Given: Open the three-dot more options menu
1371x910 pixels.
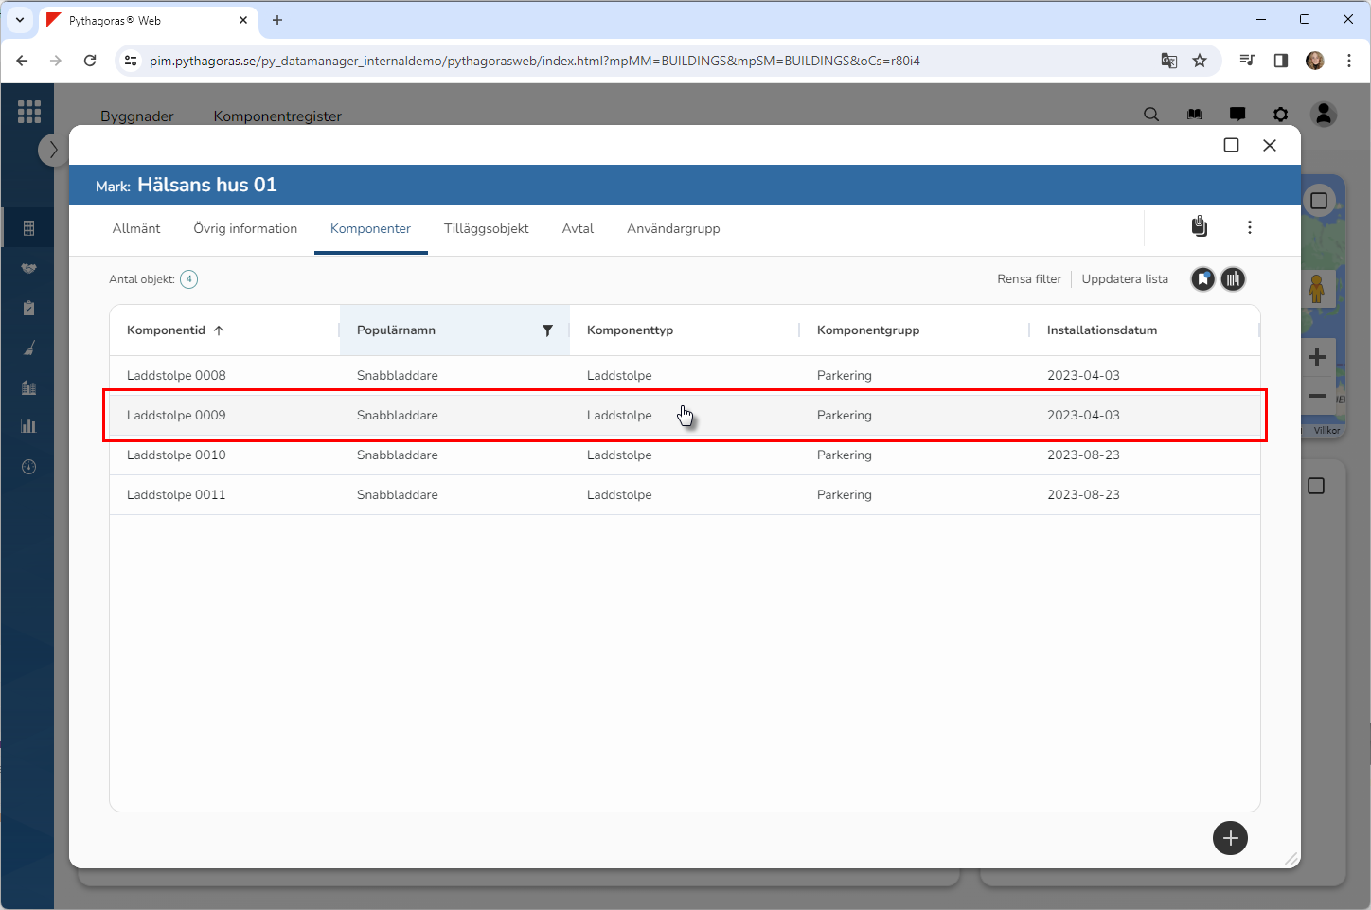Looking at the screenshot, I should (1249, 227).
